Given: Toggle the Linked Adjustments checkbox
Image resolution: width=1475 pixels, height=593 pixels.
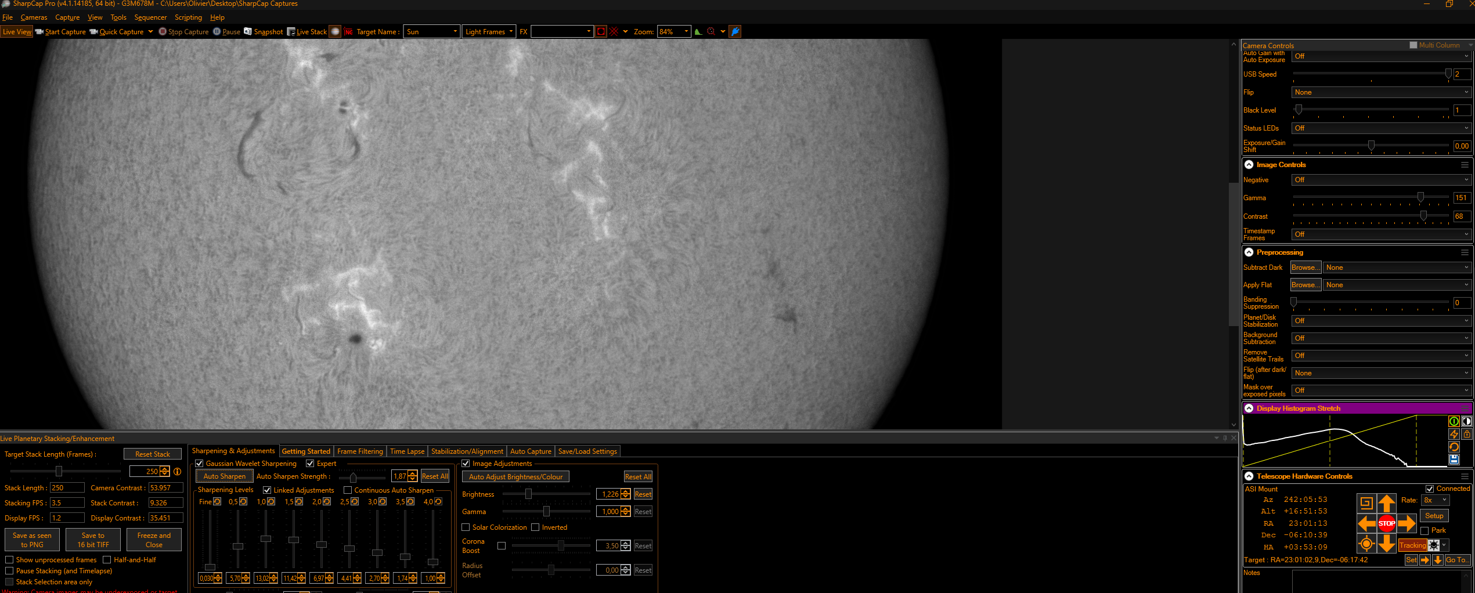Looking at the screenshot, I should tap(267, 490).
